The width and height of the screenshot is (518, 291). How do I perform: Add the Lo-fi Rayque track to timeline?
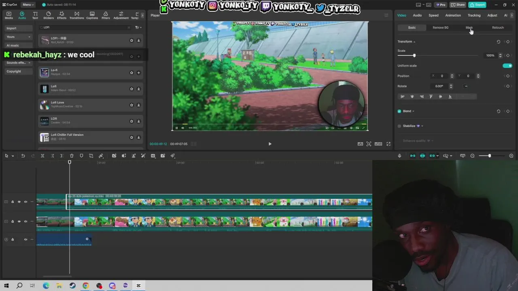coord(138,73)
